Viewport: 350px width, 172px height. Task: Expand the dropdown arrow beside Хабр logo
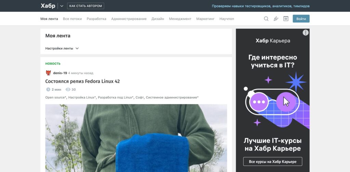pyautogui.click(x=62, y=6)
